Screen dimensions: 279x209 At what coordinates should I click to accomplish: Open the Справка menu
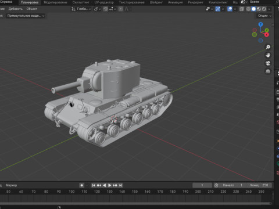pyautogui.click(x=6, y=2)
